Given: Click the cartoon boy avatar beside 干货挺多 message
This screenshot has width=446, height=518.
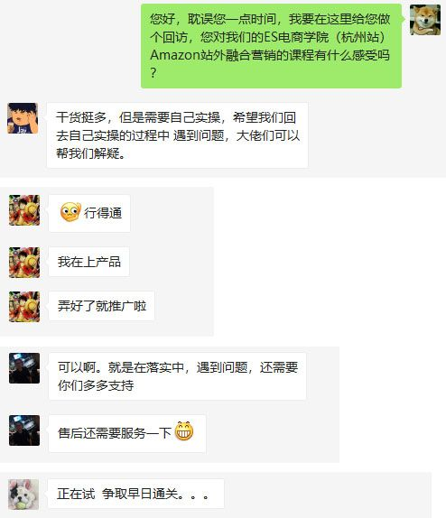Looking at the screenshot, I should tap(23, 118).
